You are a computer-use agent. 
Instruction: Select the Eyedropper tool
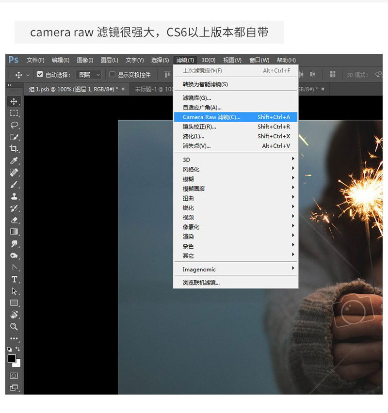pyautogui.click(x=14, y=160)
